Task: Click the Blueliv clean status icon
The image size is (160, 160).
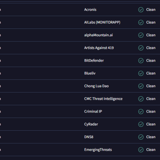Action: [141, 73]
